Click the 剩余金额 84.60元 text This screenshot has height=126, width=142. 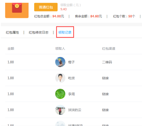[88, 16]
